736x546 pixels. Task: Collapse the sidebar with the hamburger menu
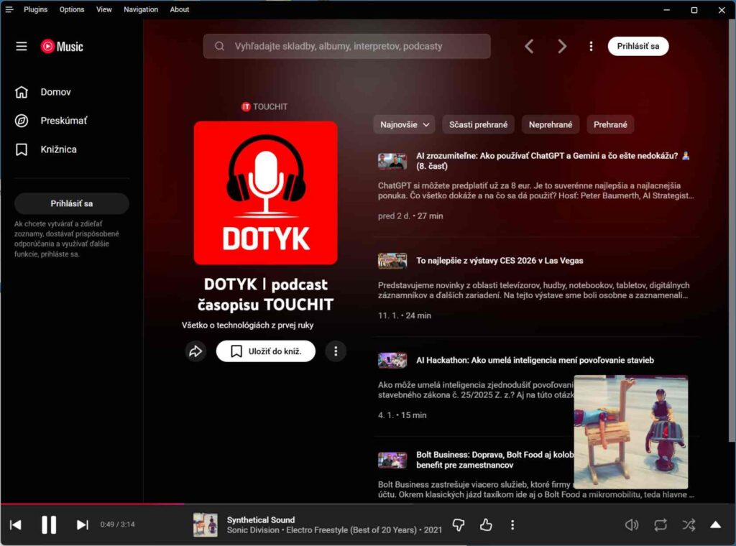point(21,46)
